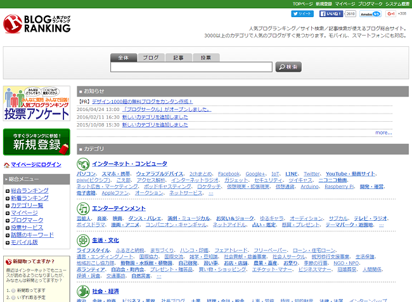
Task: Click the Facebook like button
Action: click(330, 13)
